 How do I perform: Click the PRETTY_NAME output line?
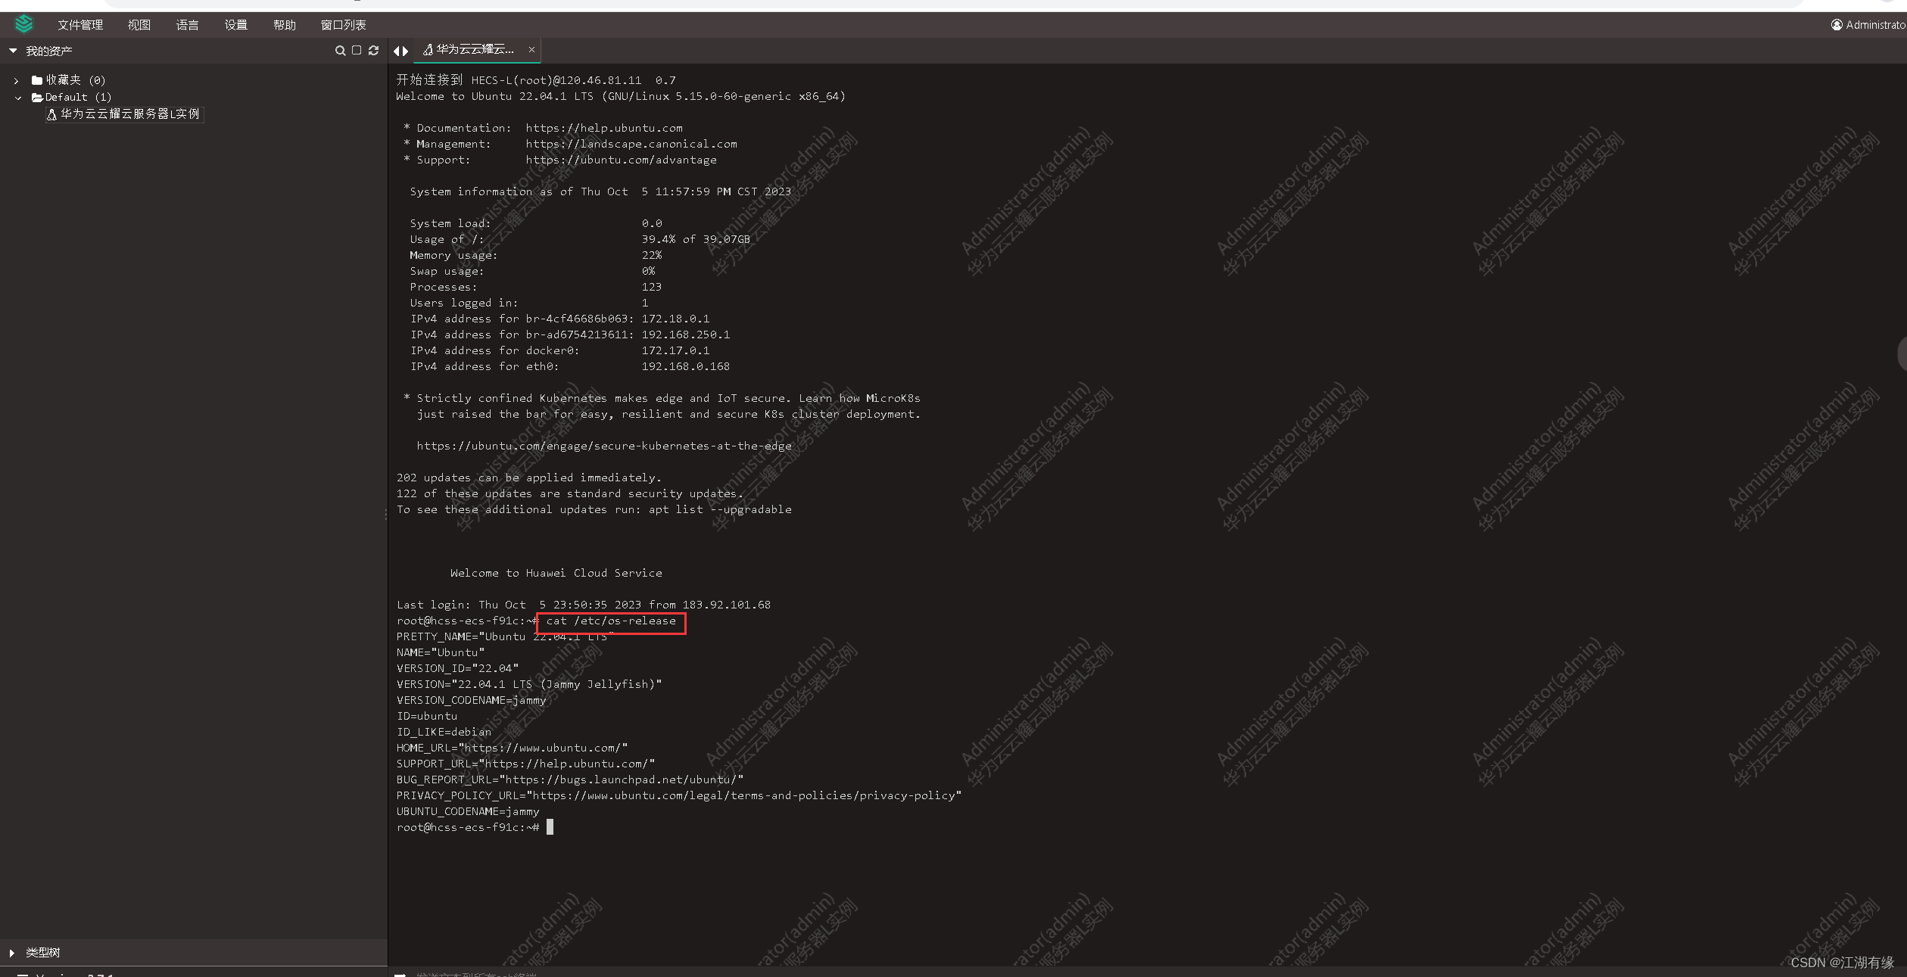[505, 636]
